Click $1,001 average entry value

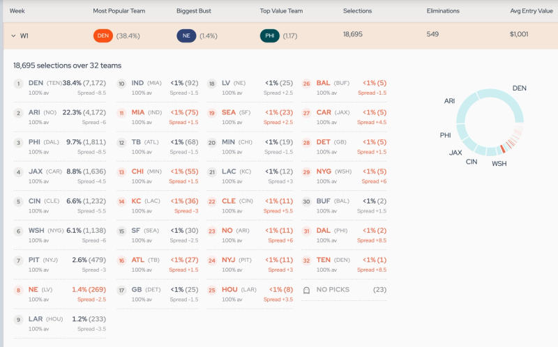click(x=519, y=34)
